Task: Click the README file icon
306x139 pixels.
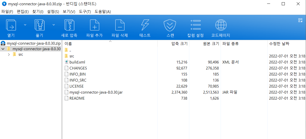Action: click(x=66, y=98)
